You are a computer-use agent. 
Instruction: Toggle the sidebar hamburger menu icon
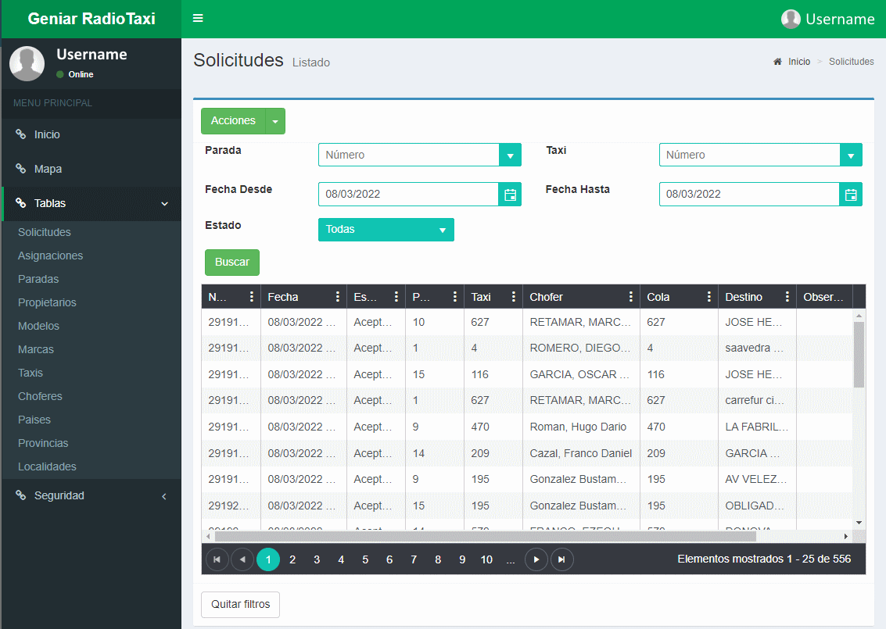(198, 18)
